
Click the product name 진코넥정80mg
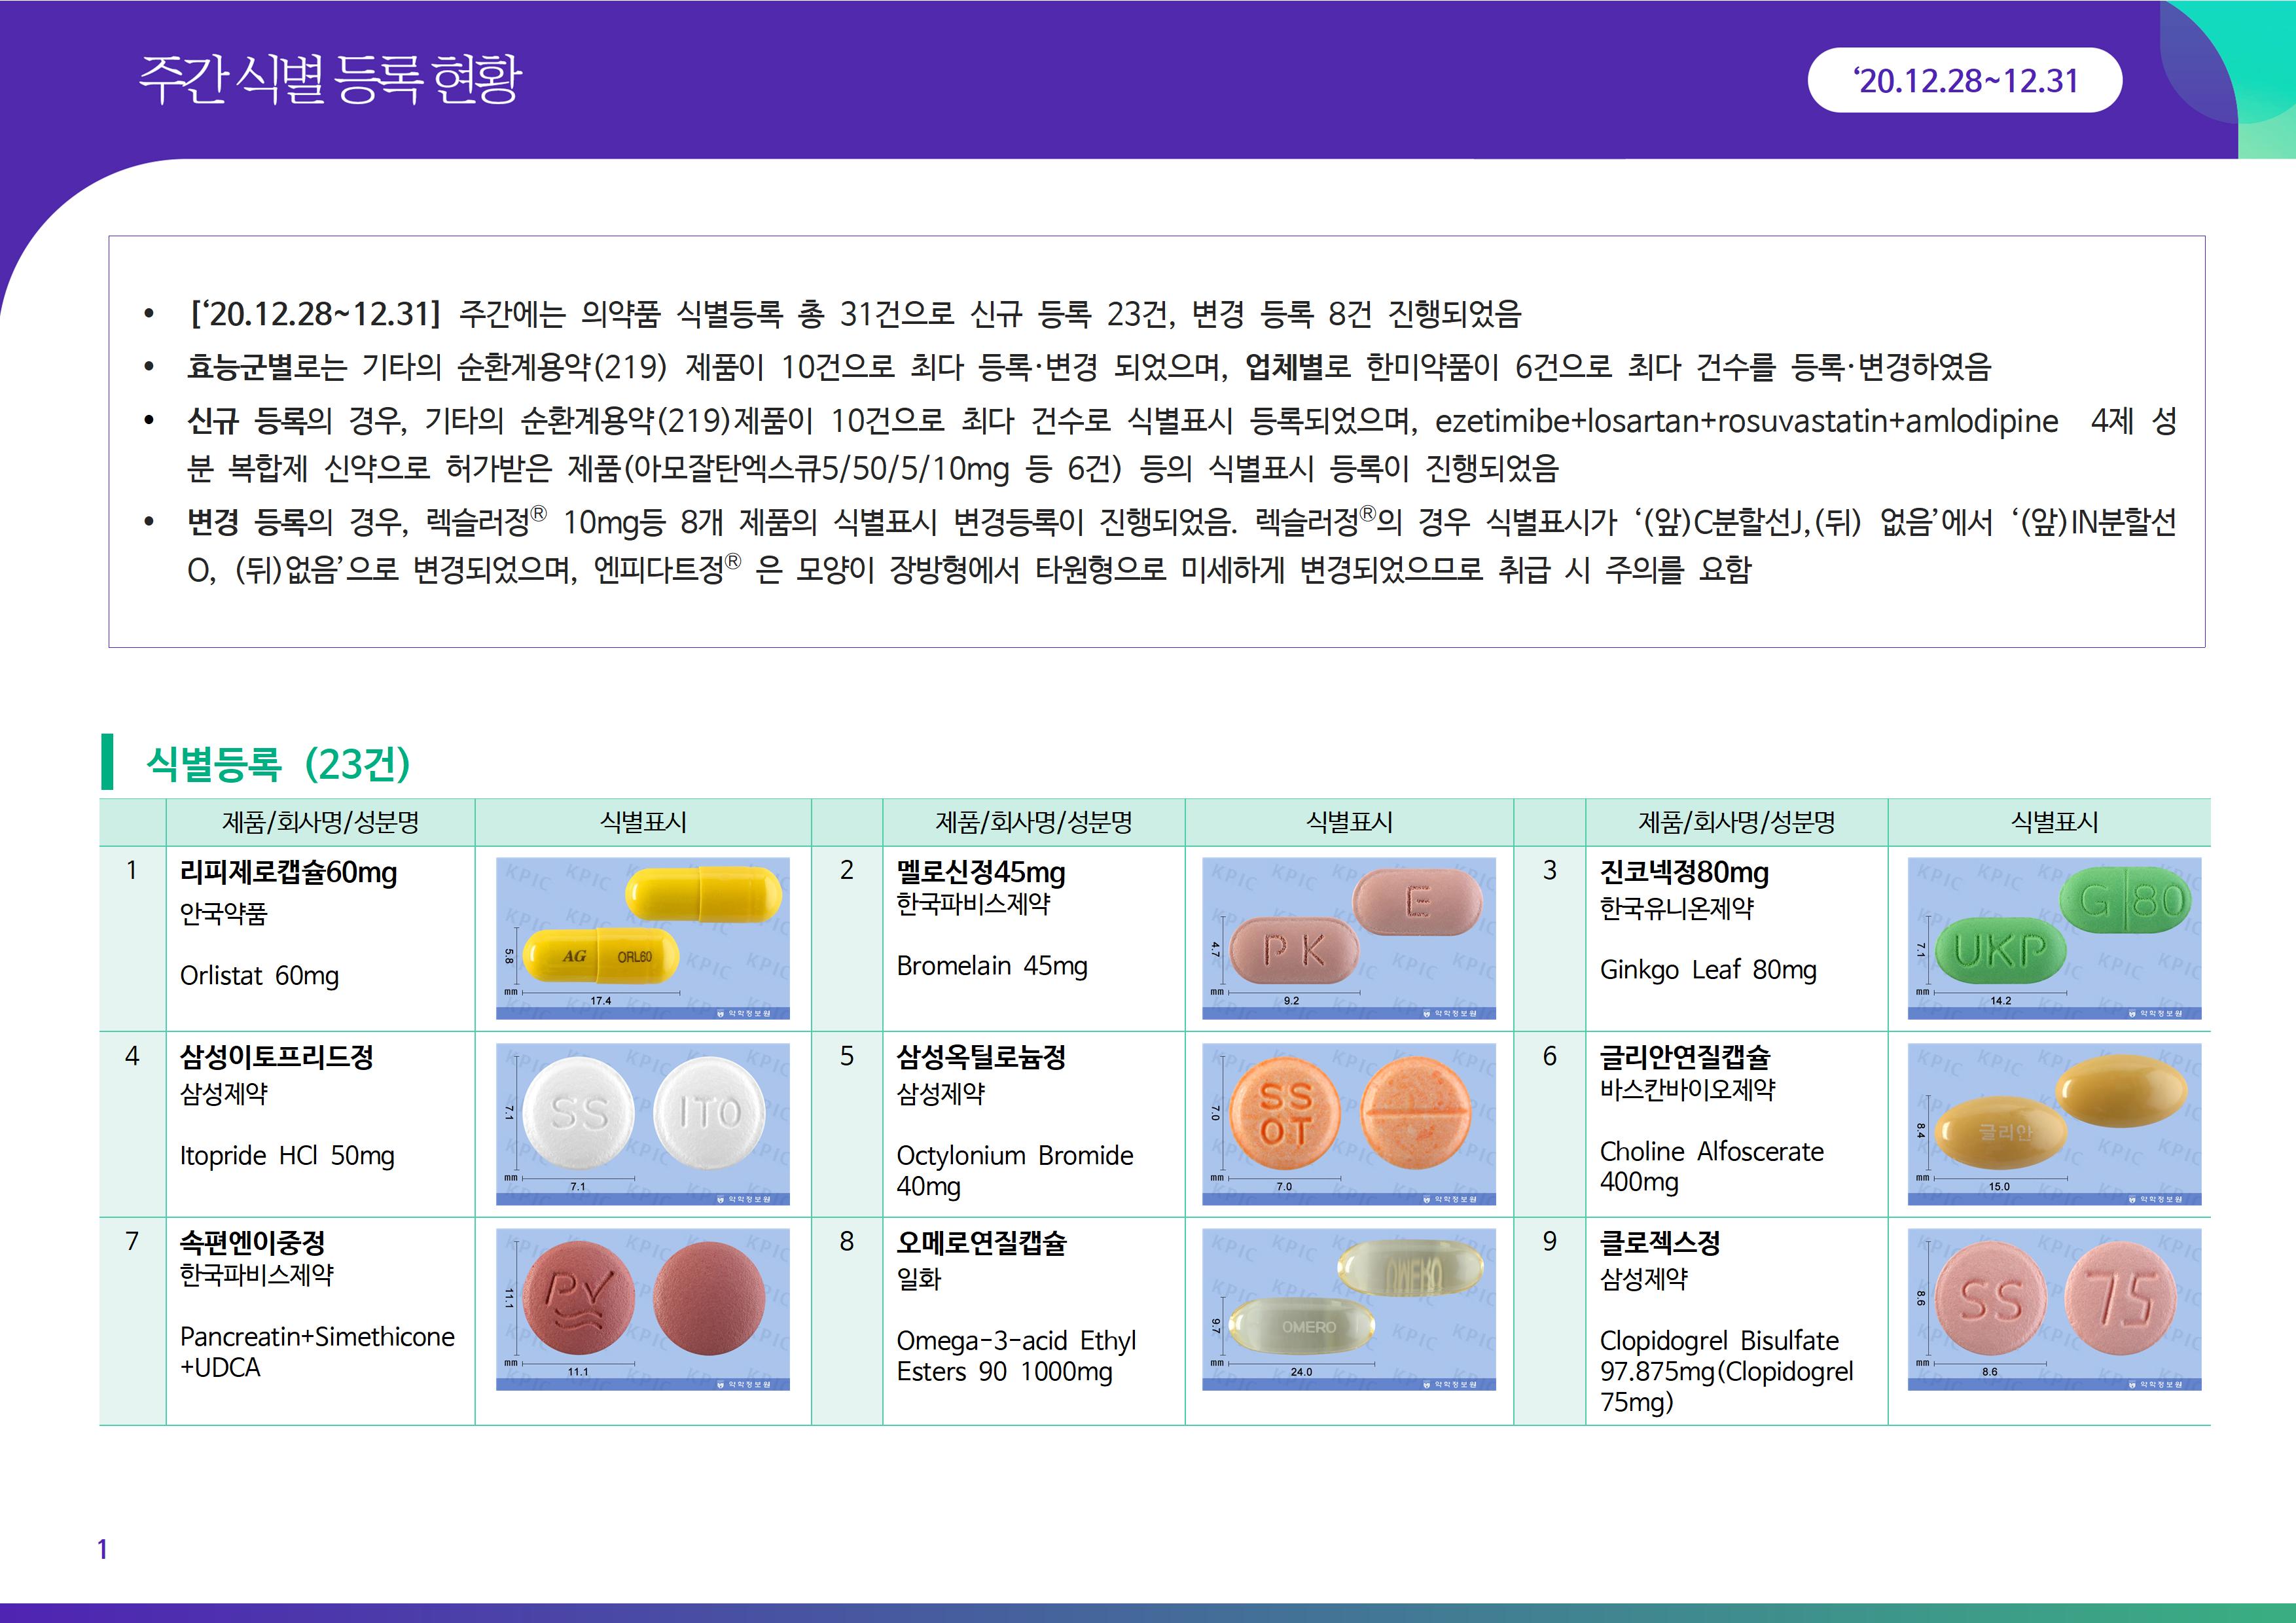coord(1684,873)
